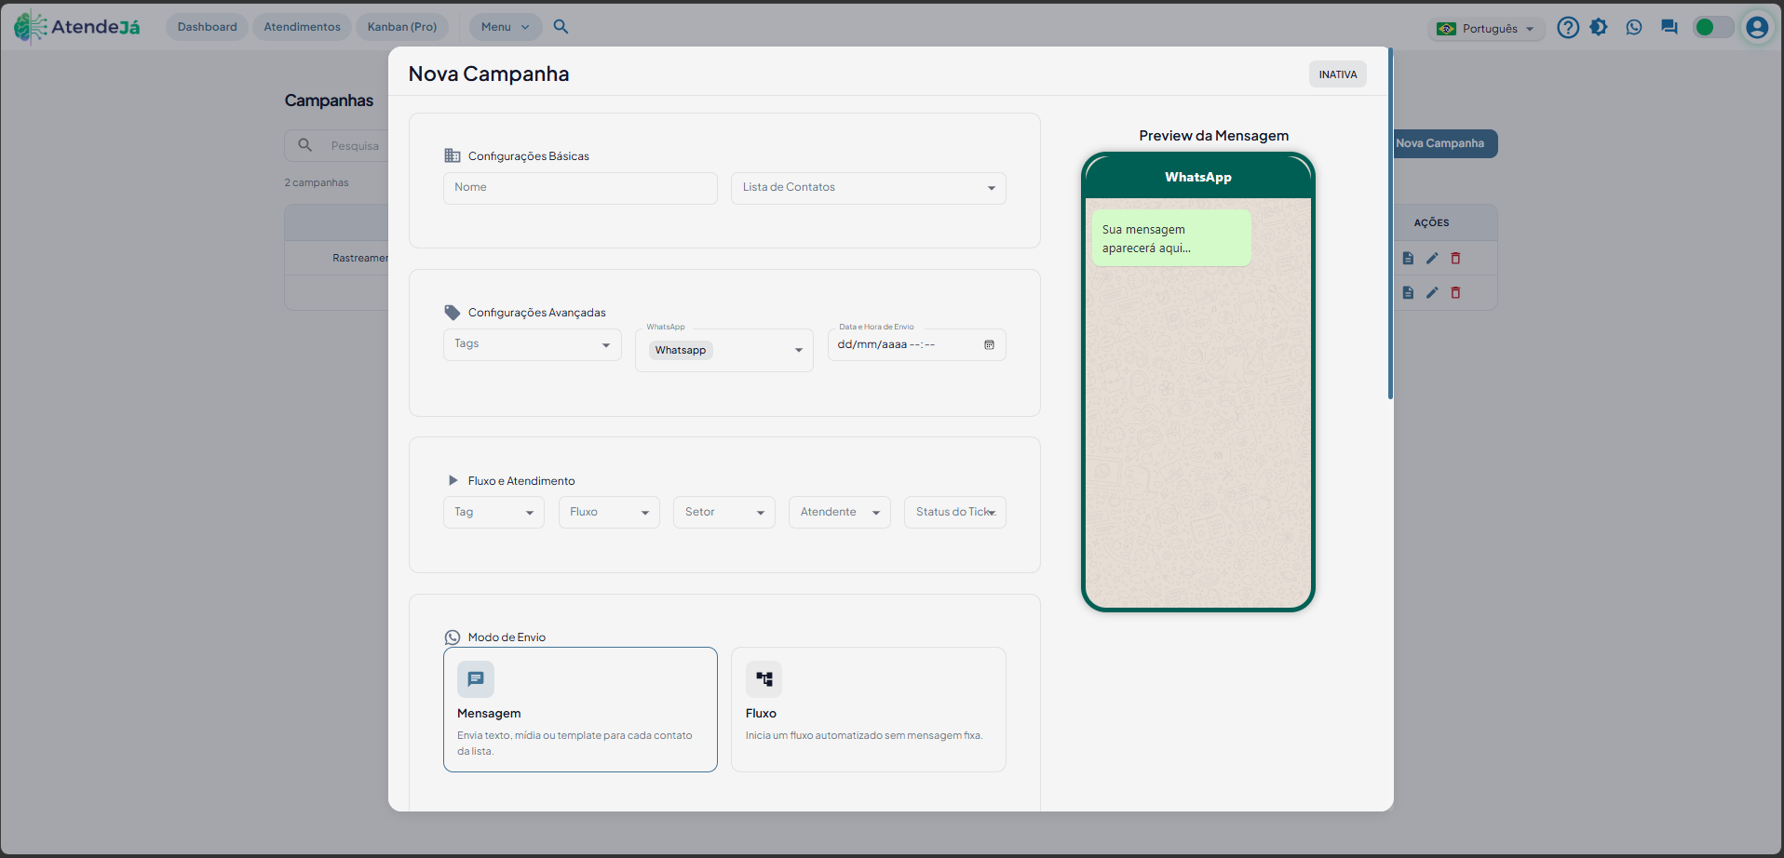Click the 'Nova Campanha' dialog title
1784x858 pixels.
tap(489, 74)
